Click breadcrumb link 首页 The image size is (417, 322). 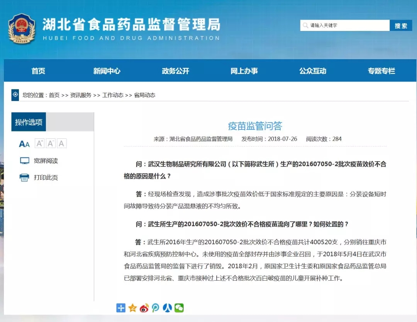(x=54, y=95)
